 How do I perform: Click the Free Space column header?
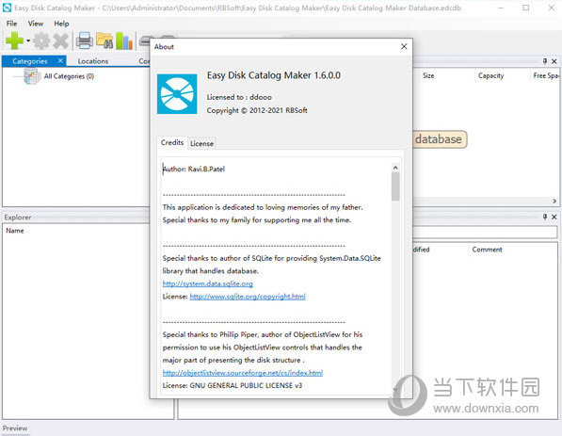tap(545, 75)
